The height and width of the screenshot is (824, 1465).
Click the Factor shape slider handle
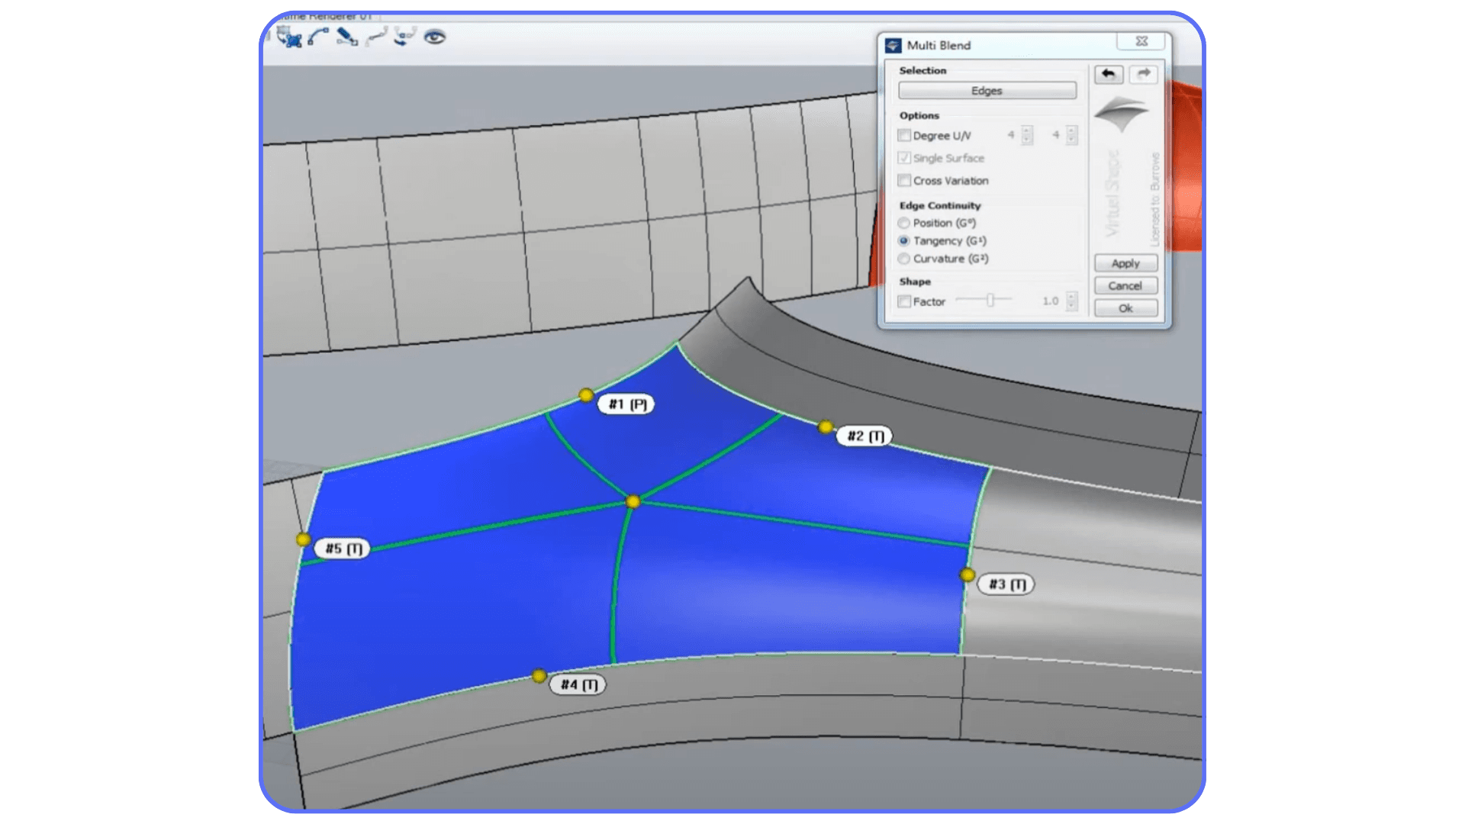click(991, 299)
